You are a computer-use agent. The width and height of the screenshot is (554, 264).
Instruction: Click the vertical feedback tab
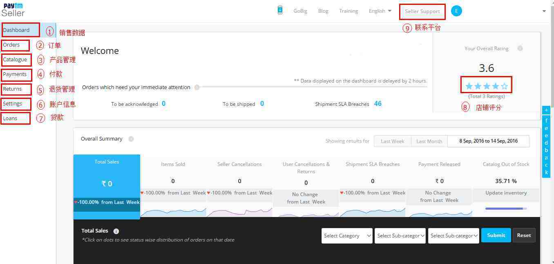pos(546,146)
